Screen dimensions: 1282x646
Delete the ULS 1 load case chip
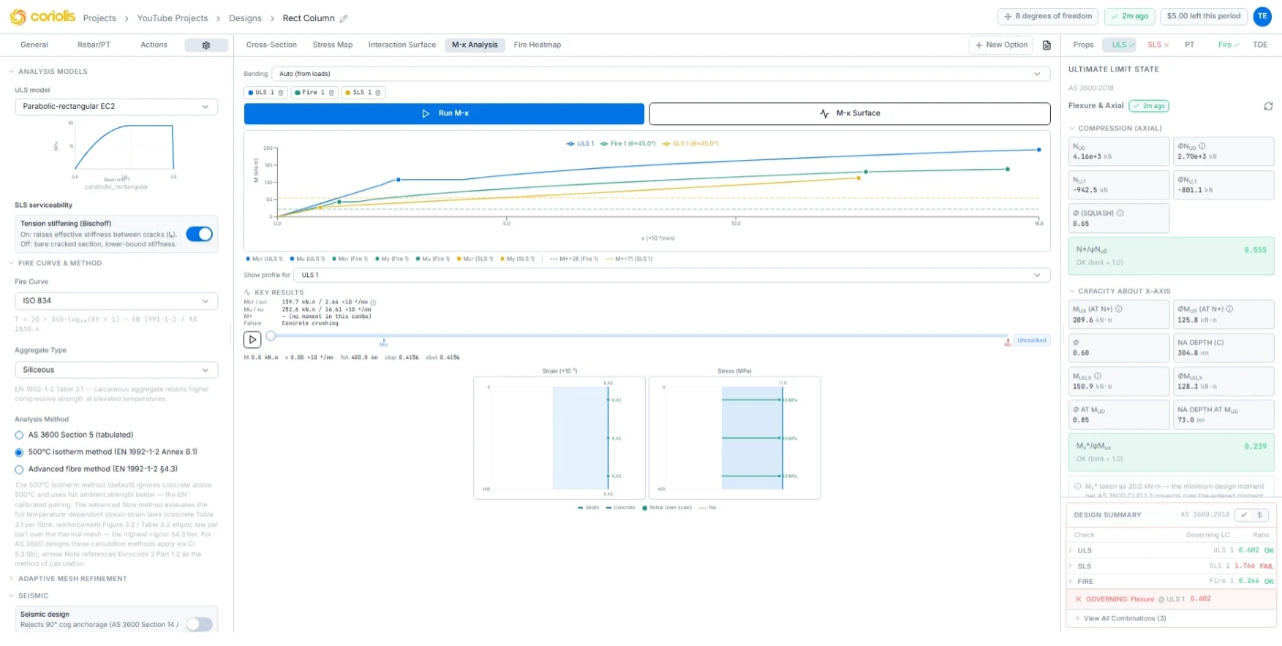(281, 93)
